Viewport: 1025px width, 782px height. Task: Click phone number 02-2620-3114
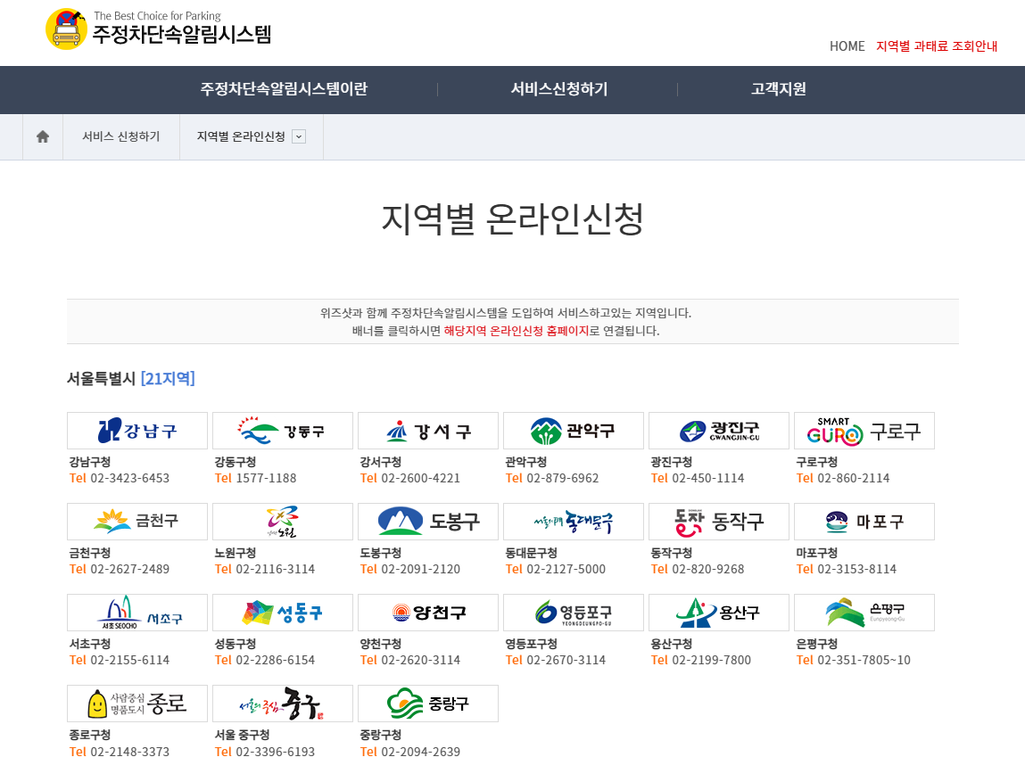pyautogui.click(x=420, y=660)
